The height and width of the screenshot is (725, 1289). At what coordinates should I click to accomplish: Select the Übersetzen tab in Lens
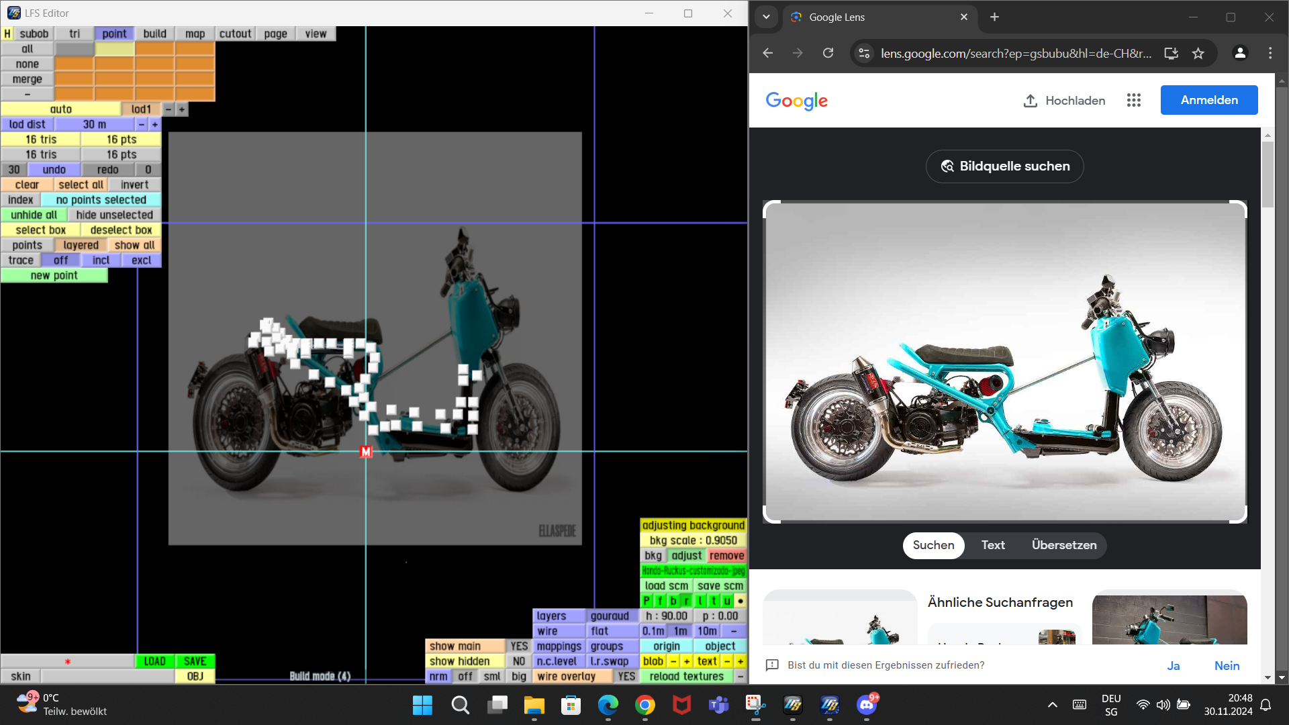click(1064, 545)
